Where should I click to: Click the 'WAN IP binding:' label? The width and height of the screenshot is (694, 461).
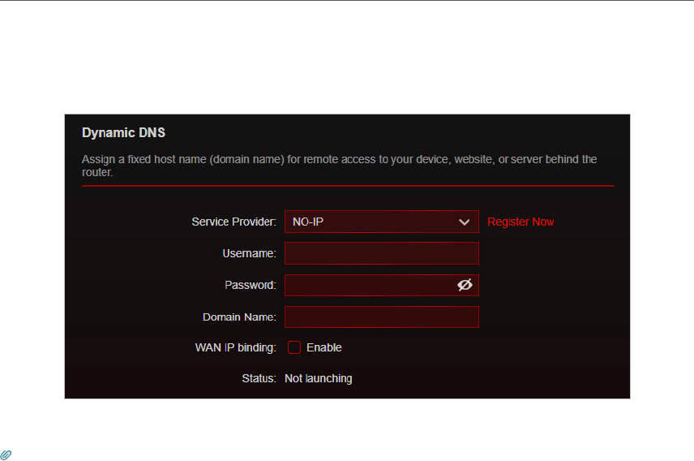tap(235, 347)
